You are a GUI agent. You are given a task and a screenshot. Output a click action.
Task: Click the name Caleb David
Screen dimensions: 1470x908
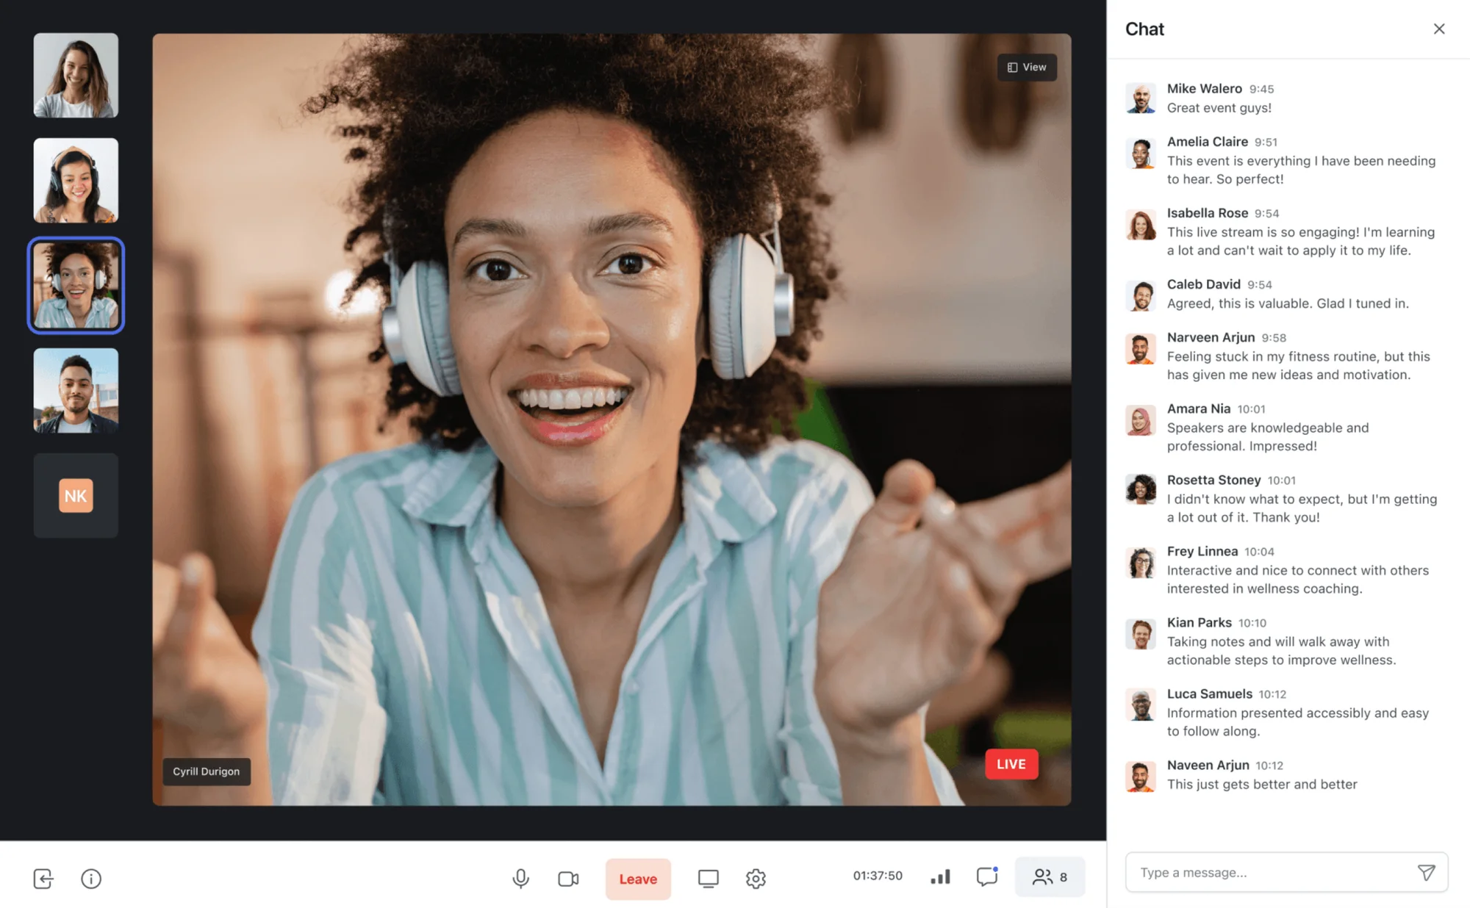(x=1204, y=284)
